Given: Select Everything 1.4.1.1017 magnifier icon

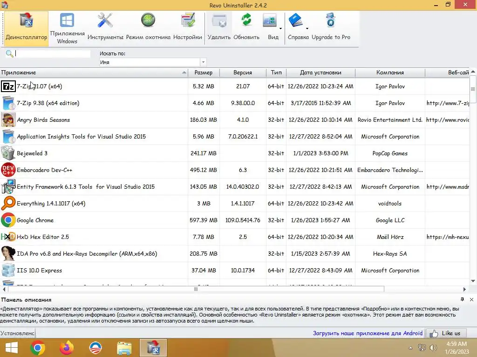Looking at the screenshot, I should tap(8, 204).
